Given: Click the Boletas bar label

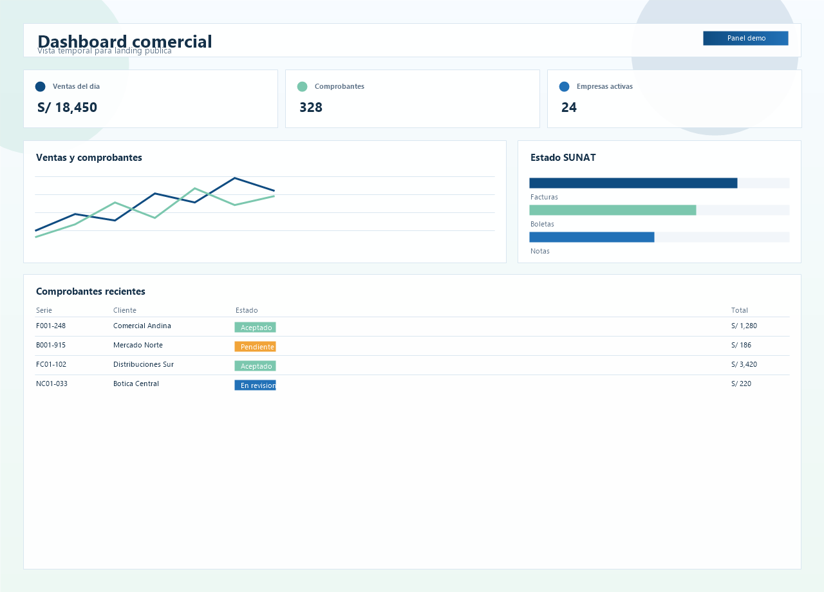Looking at the screenshot, I should [542, 224].
